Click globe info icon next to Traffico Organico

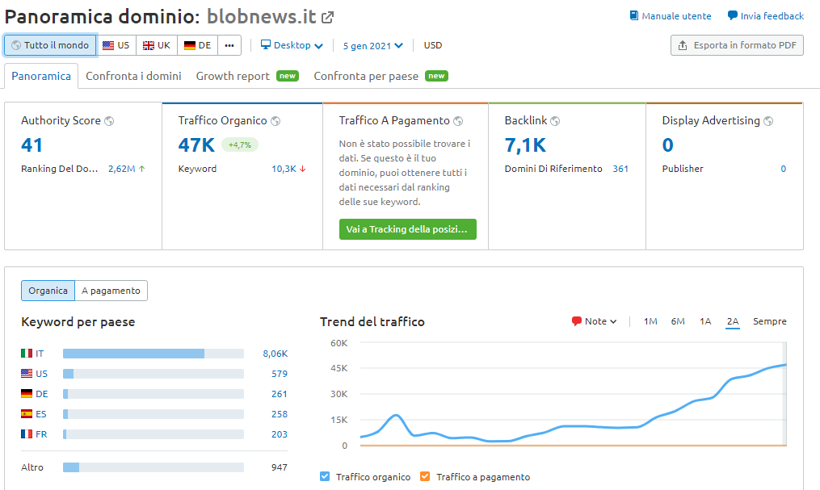[x=275, y=121]
